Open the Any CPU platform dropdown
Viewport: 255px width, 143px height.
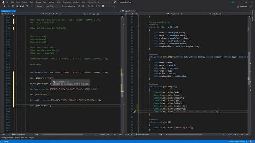[x=53, y=6]
